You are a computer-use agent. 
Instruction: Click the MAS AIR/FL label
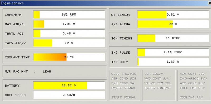pyautogui.click(x=15, y=24)
